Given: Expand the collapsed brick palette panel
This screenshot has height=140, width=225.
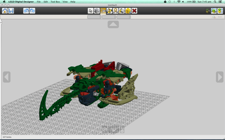Looking at the screenshot, I should click(1, 22).
